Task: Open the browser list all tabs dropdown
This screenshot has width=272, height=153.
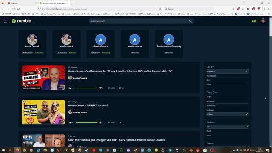Action: pos(244,3)
